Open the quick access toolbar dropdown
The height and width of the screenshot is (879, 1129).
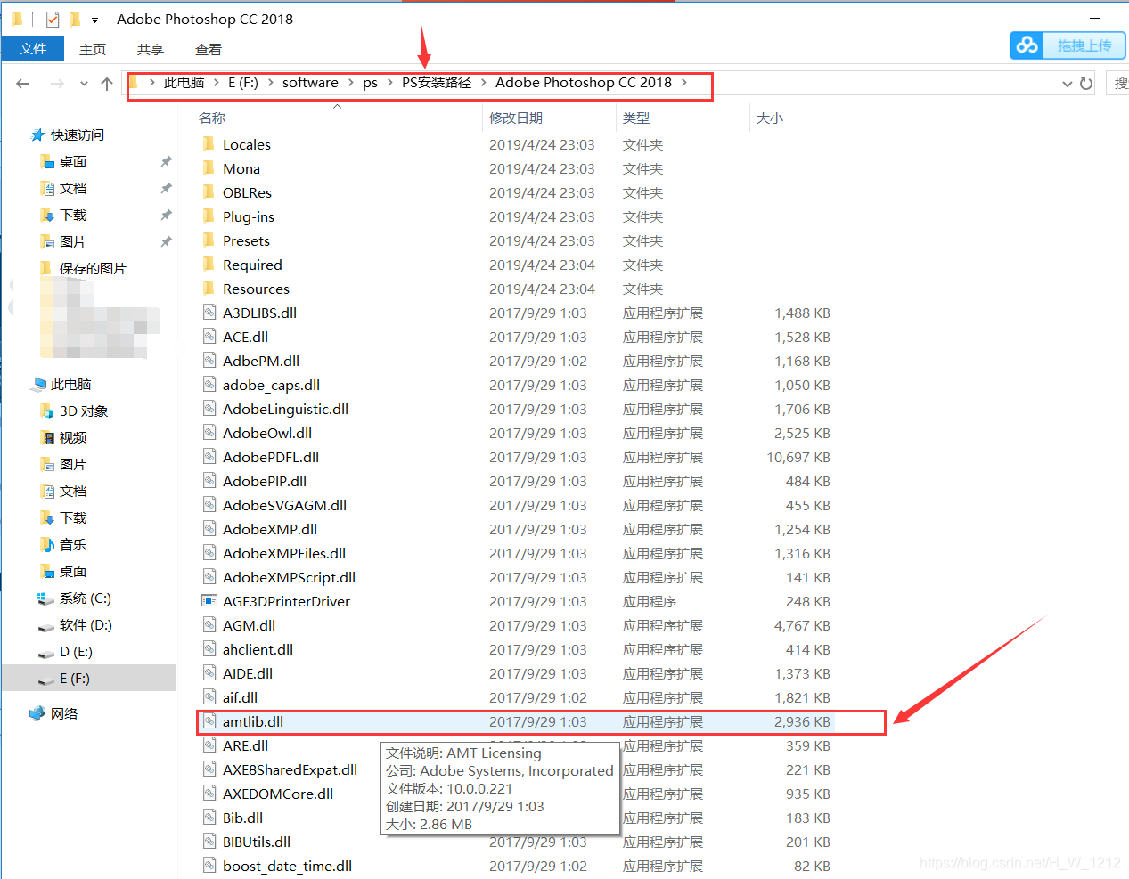(94, 20)
